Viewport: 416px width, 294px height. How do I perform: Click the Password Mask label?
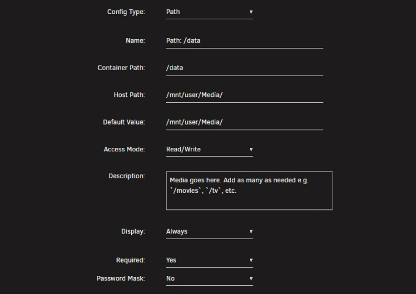coord(121,278)
